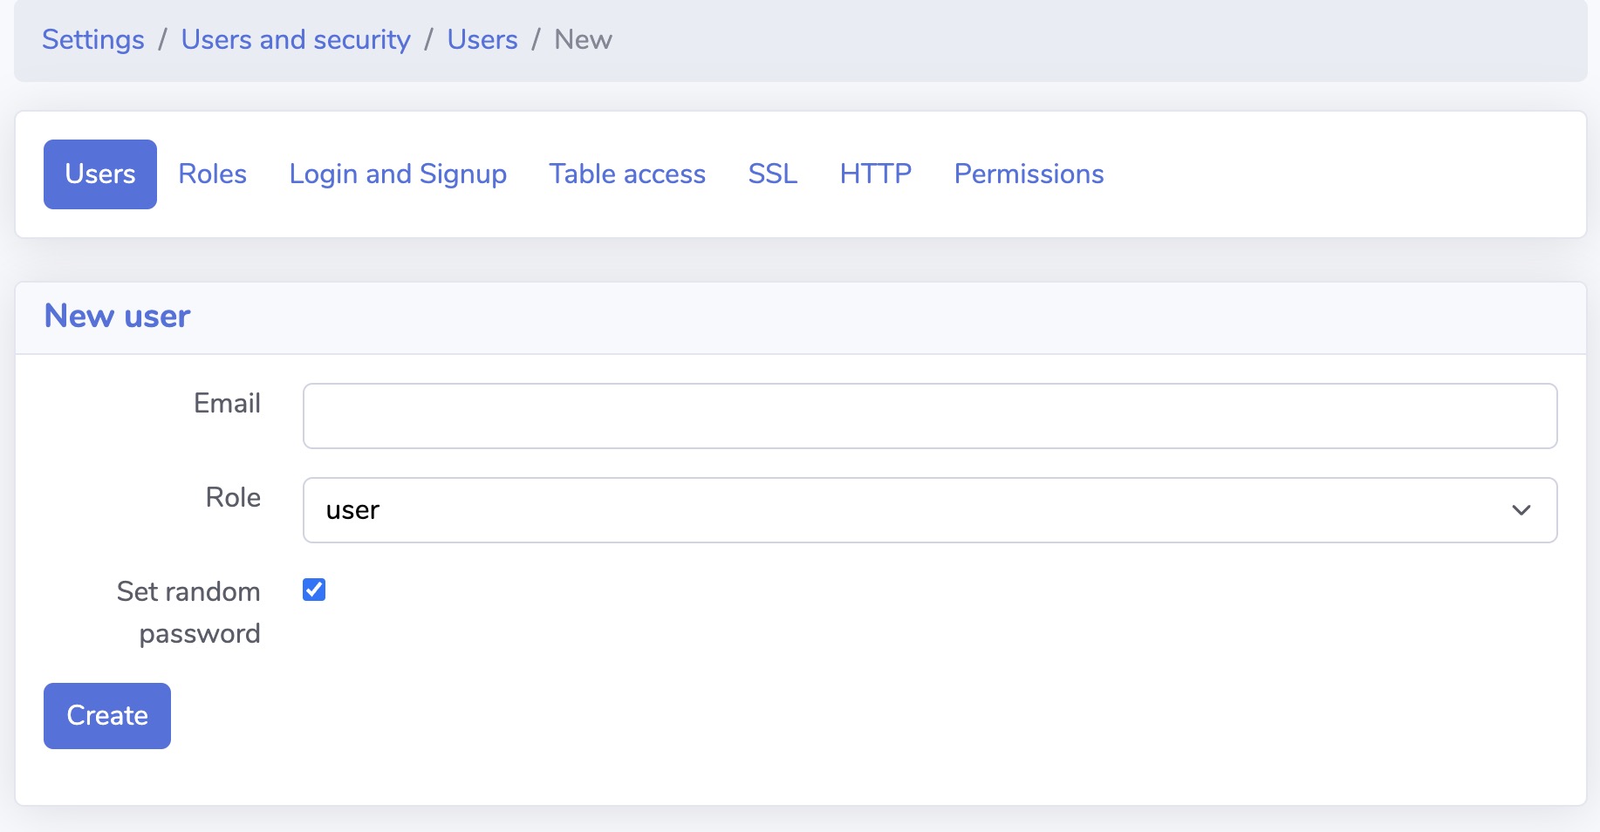Image resolution: width=1600 pixels, height=832 pixels.
Task: Open the Table access tab
Action: pyautogui.click(x=627, y=174)
